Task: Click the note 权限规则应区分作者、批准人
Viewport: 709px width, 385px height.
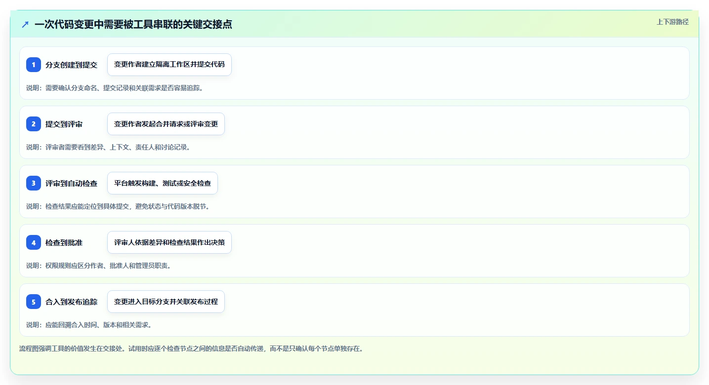Action: pos(98,266)
